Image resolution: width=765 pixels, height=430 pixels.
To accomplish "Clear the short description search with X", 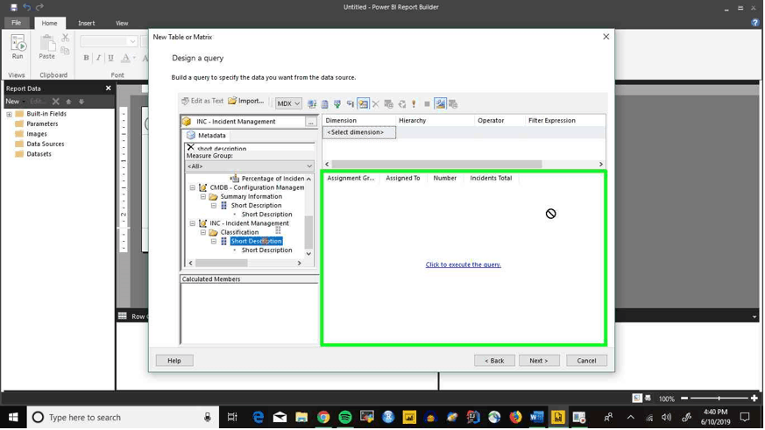I will point(191,147).
